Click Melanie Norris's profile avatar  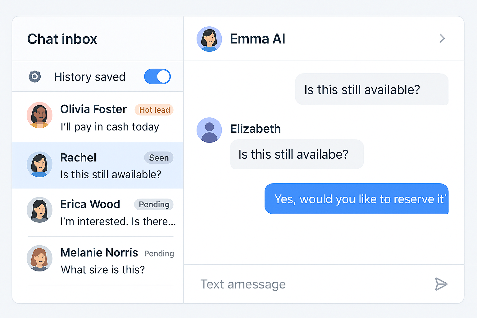39,258
